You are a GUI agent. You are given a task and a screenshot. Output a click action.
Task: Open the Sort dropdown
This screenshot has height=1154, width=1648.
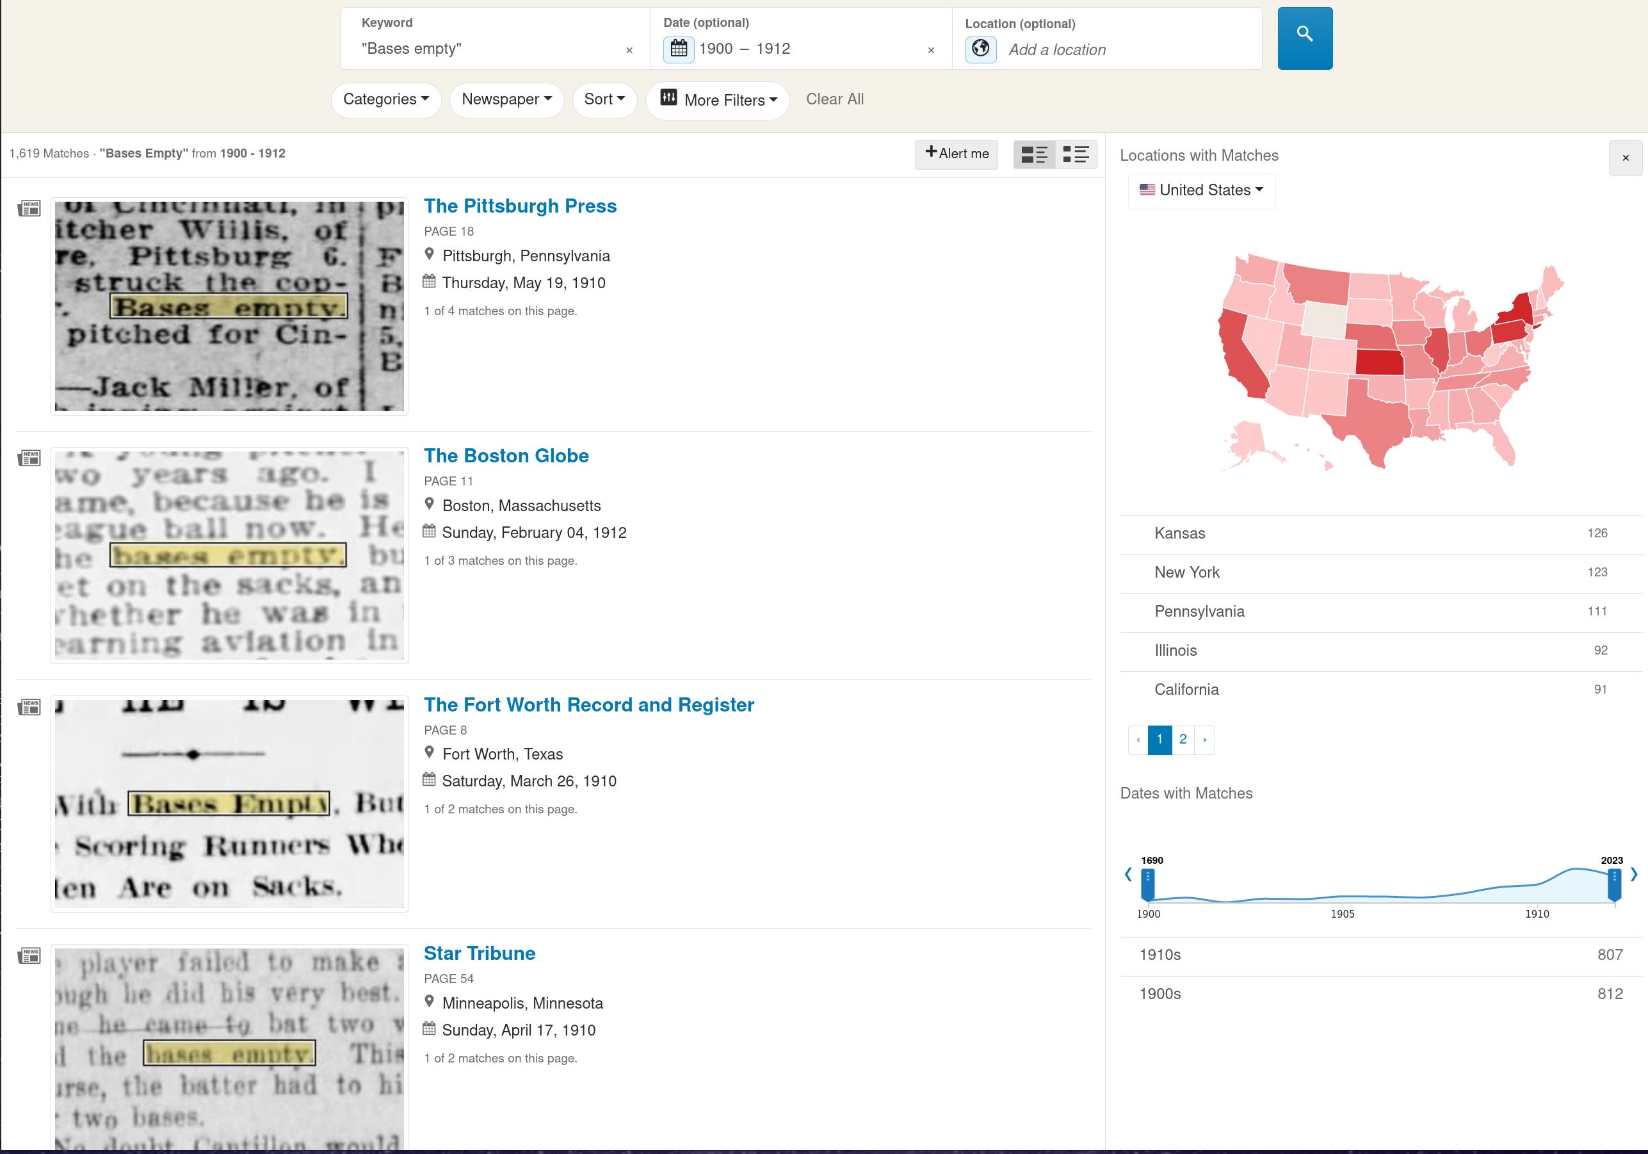click(x=604, y=99)
